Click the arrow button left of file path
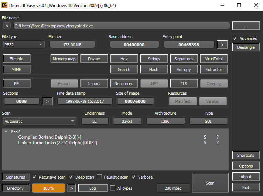Viewport: 263px width, 196px height. [x=7, y=26]
